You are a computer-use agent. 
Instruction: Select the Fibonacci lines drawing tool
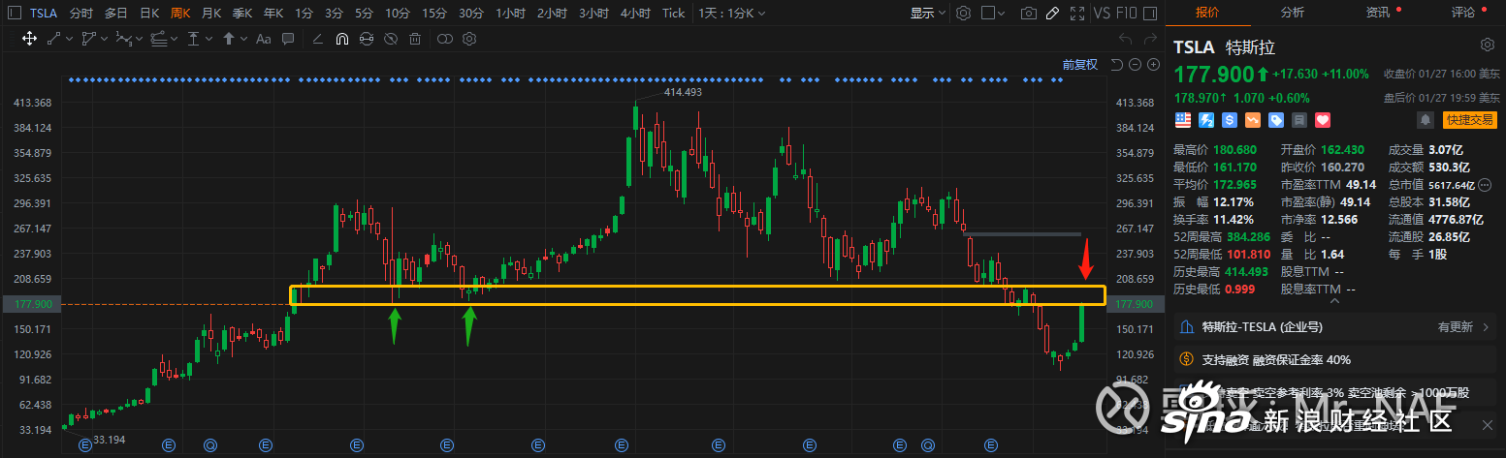point(158,39)
